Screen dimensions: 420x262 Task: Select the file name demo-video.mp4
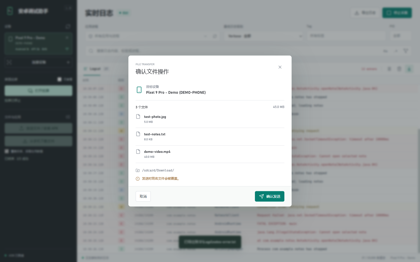coord(157,152)
